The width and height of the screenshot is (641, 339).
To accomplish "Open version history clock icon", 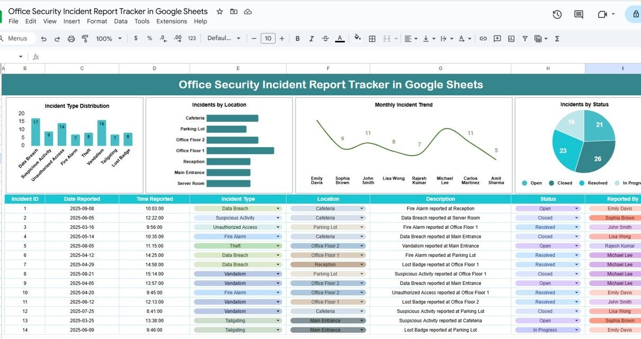I will tap(557, 14).
